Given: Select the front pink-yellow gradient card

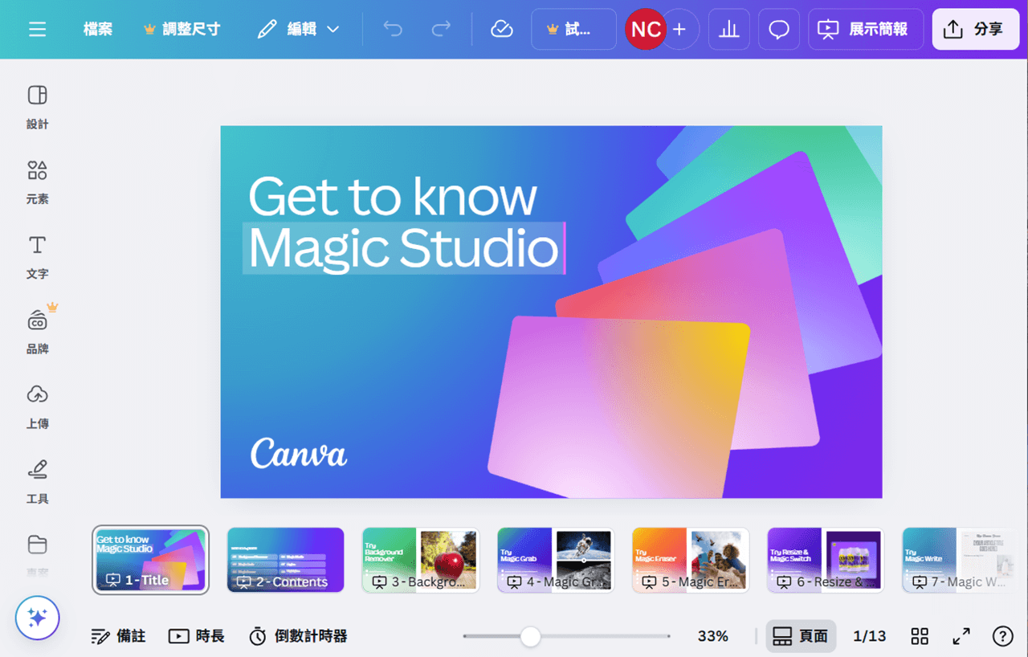Looking at the screenshot, I should point(618,407).
